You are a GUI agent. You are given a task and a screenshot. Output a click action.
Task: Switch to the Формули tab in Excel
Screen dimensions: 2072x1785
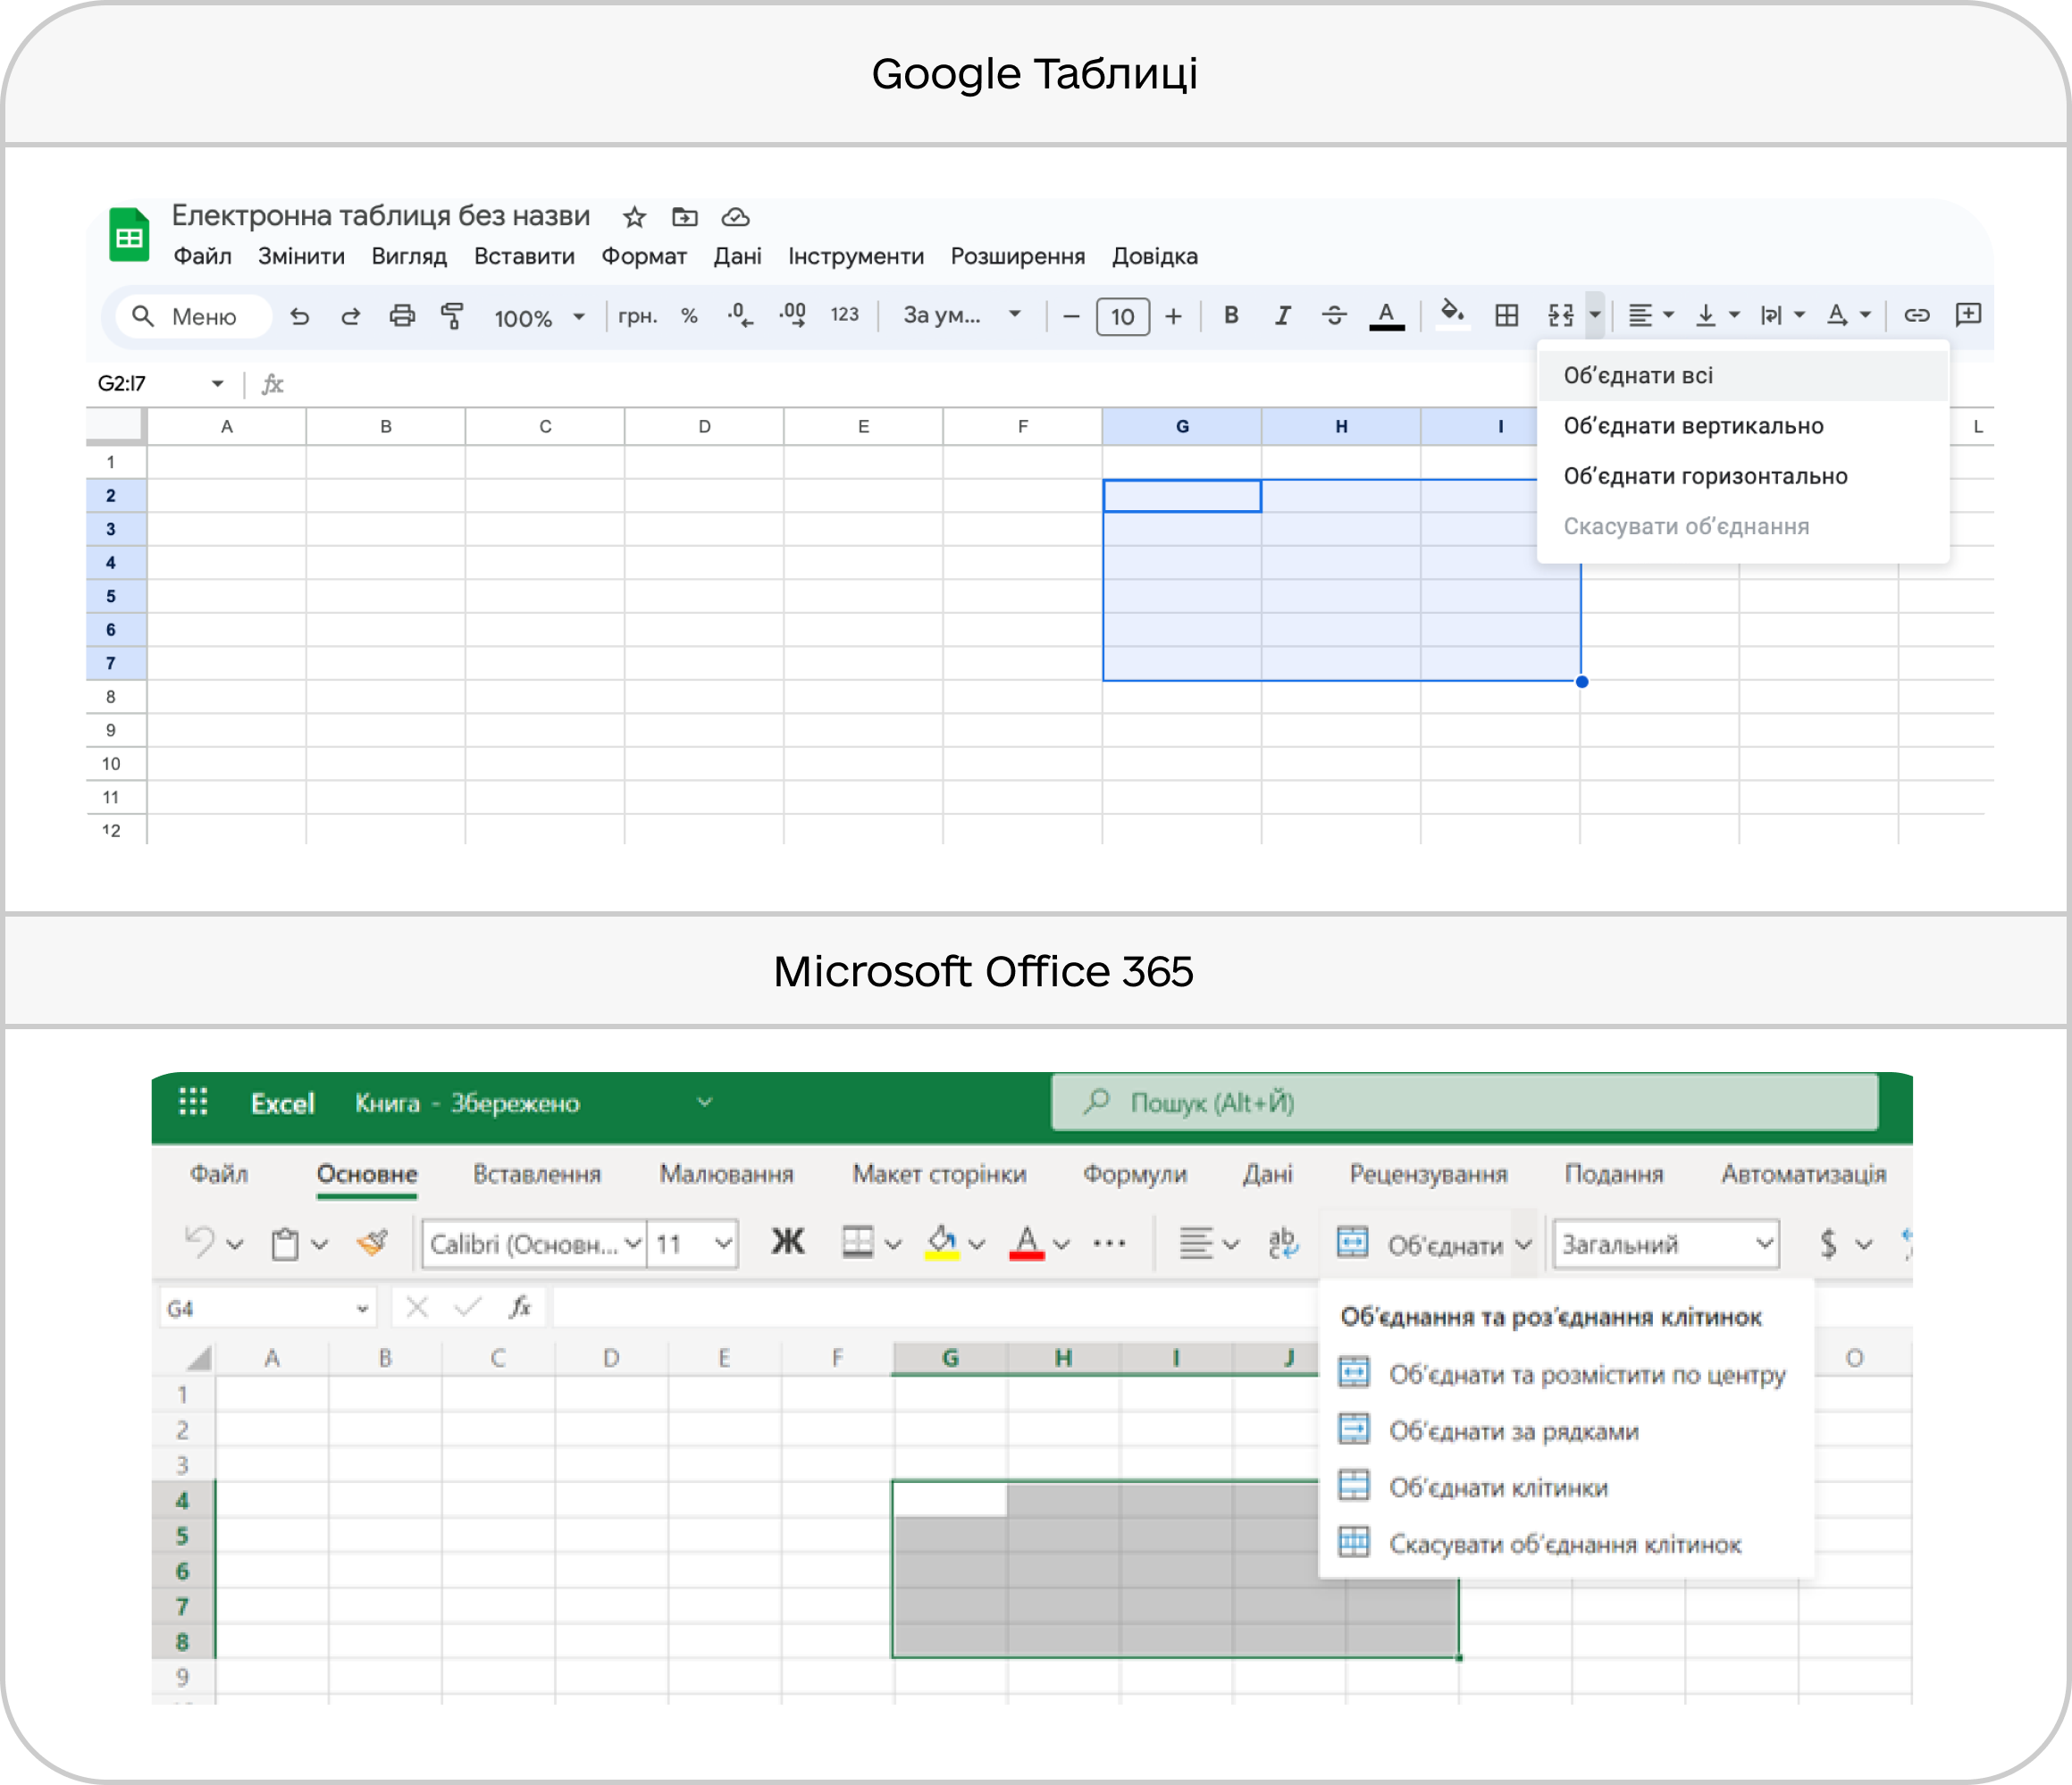[x=1135, y=1174]
